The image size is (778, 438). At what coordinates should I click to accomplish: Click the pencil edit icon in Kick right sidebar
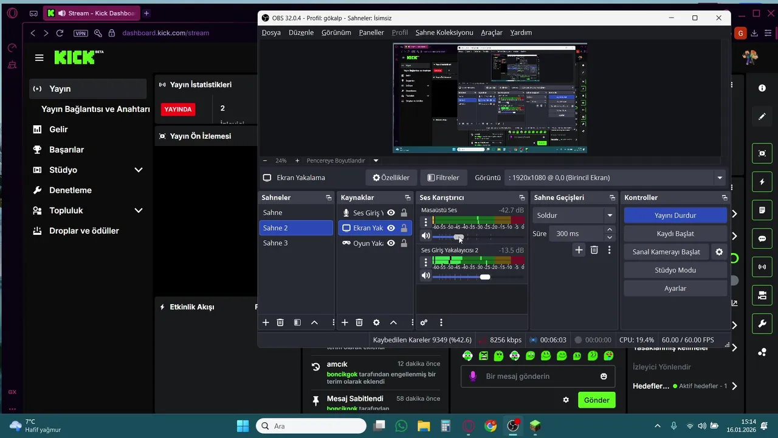tap(762, 116)
